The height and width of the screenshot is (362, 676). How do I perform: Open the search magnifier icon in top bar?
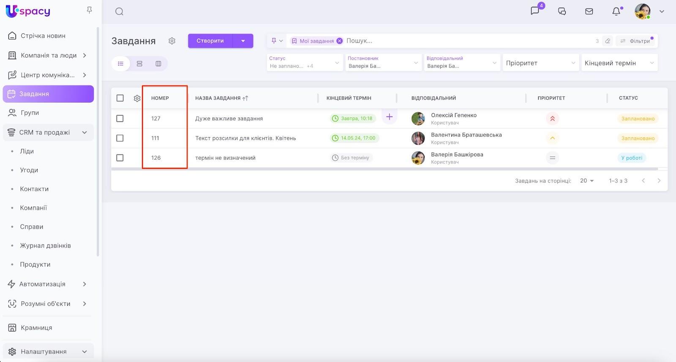pyautogui.click(x=119, y=11)
